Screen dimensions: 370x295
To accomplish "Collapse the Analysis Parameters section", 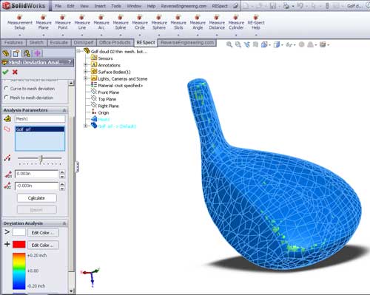I will click(x=64, y=110).
